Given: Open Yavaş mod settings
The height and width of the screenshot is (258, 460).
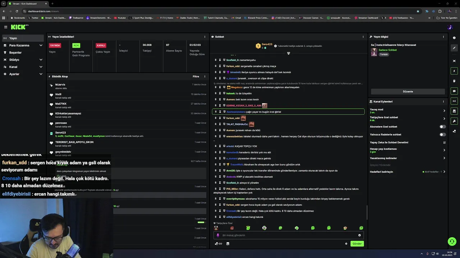Looking at the screenshot, I should (408, 111).
